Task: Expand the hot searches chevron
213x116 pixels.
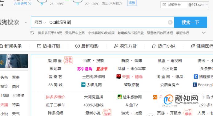Action: coord(204,33)
